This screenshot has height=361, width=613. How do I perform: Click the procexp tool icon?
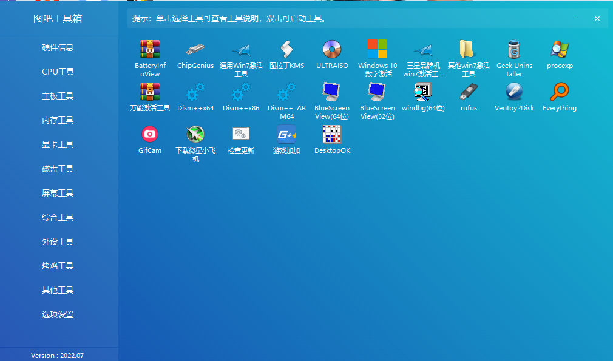tap(560, 49)
